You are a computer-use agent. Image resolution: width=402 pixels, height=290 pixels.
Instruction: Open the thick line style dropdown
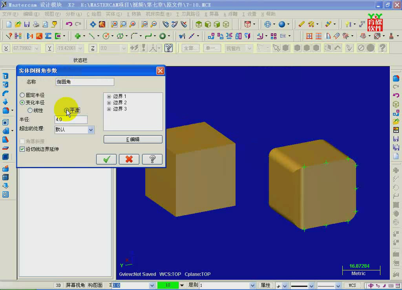coord(311,285)
